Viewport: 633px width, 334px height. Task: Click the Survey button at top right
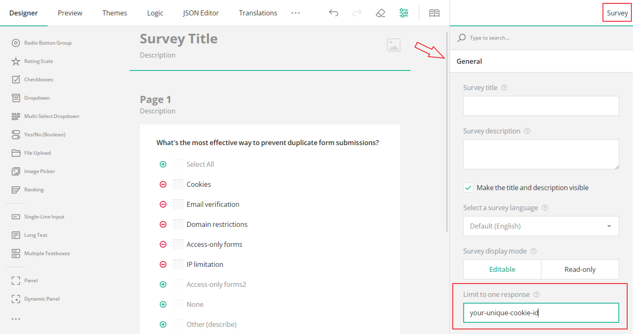(617, 13)
